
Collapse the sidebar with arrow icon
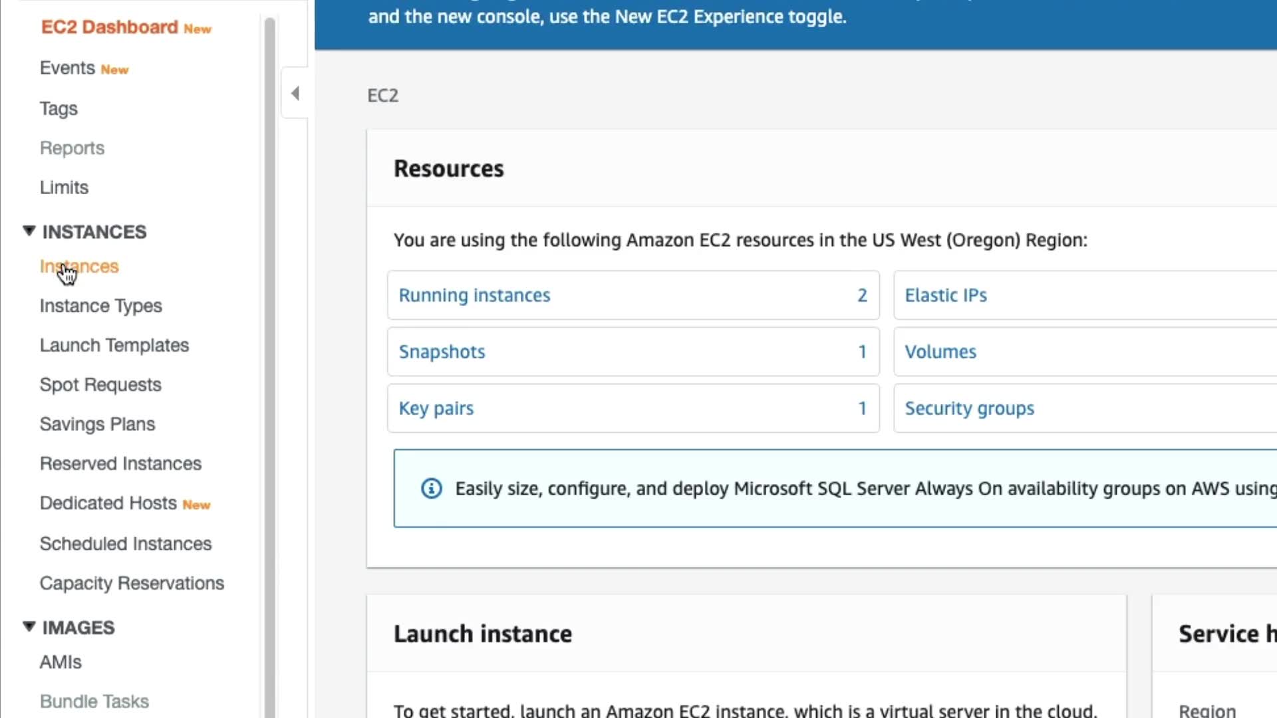295,94
